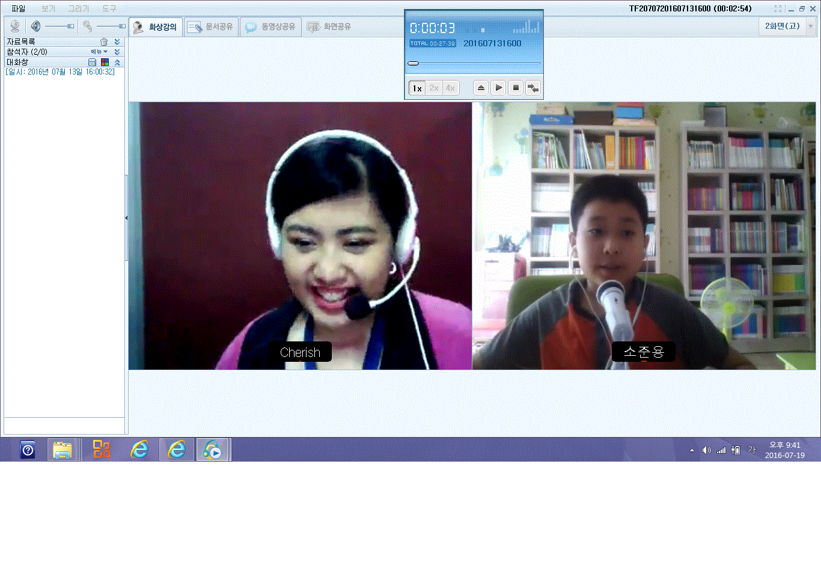
Task: Click the player's switch arrows icon
Action: 533,88
